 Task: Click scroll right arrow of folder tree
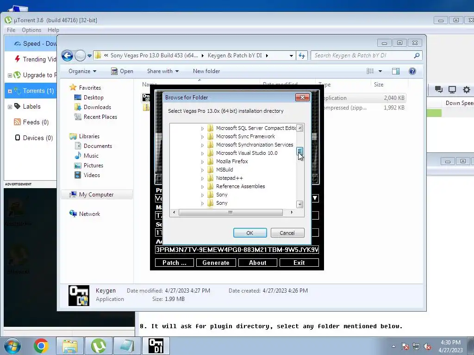292,213
